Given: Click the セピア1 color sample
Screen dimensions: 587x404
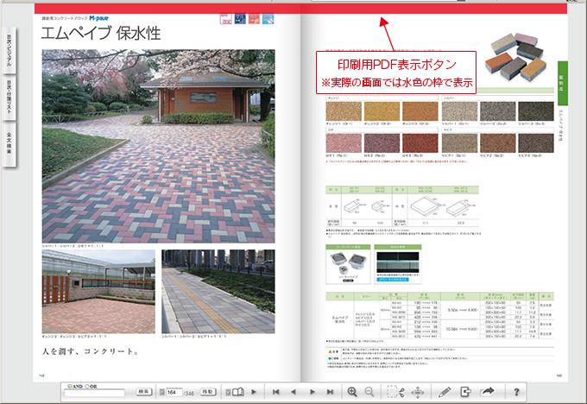Looking at the screenshot, I should (x=459, y=142).
